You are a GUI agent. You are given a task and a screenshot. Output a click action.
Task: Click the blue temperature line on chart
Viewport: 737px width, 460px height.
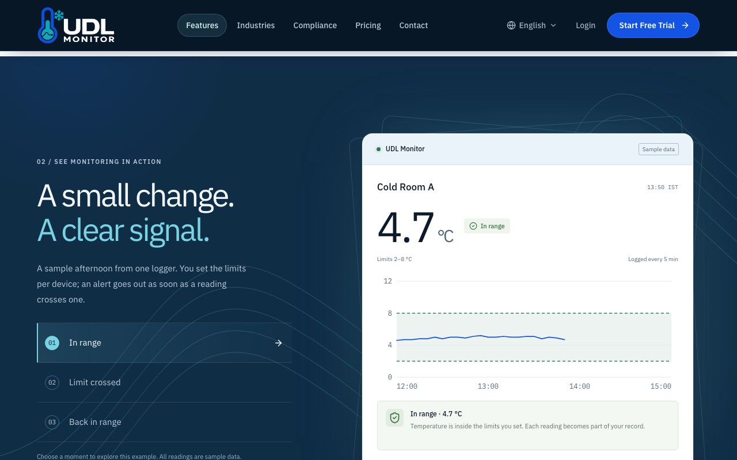481,337
